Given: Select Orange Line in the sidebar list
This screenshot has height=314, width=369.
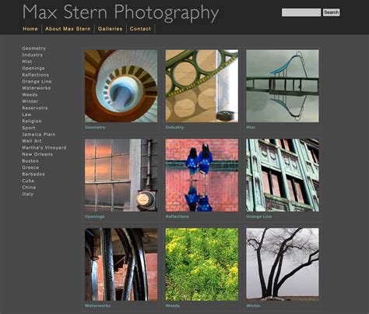Looking at the screenshot, I should (x=37, y=81).
